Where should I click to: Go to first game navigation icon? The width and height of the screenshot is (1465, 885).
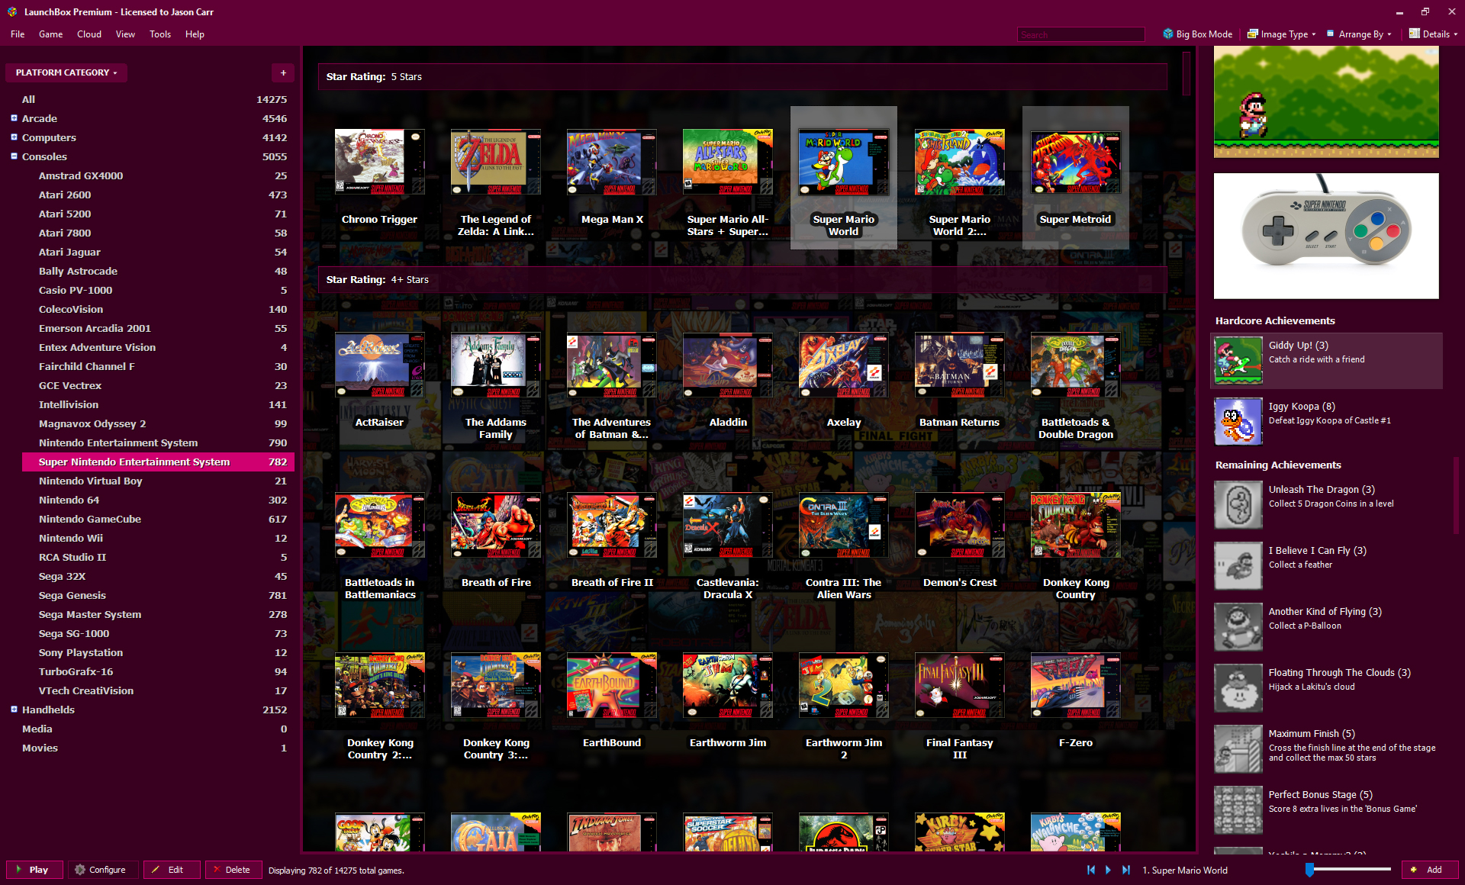click(x=1091, y=870)
